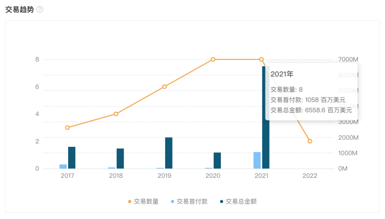Click the 2017 line data point
Image resolution: width=385 pixels, height=219 pixels.
point(67,128)
